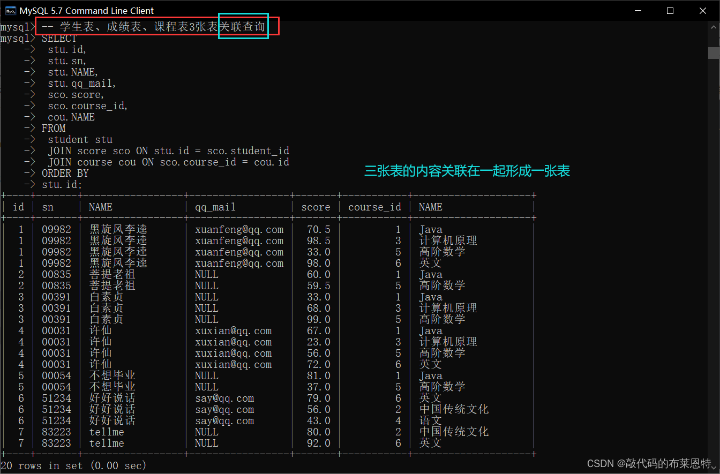Image resolution: width=720 pixels, height=474 pixels.
Task: Click the scrollbar up arrow
Action: pos(713,27)
